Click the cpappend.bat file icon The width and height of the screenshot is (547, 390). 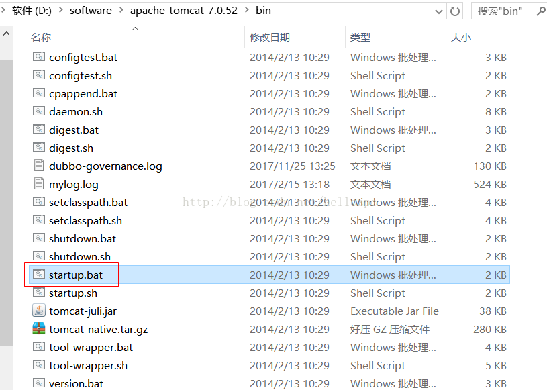pyautogui.click(x=39, y=93)
